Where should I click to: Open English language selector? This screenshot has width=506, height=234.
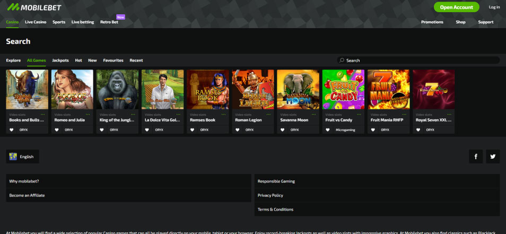(23, 157)
